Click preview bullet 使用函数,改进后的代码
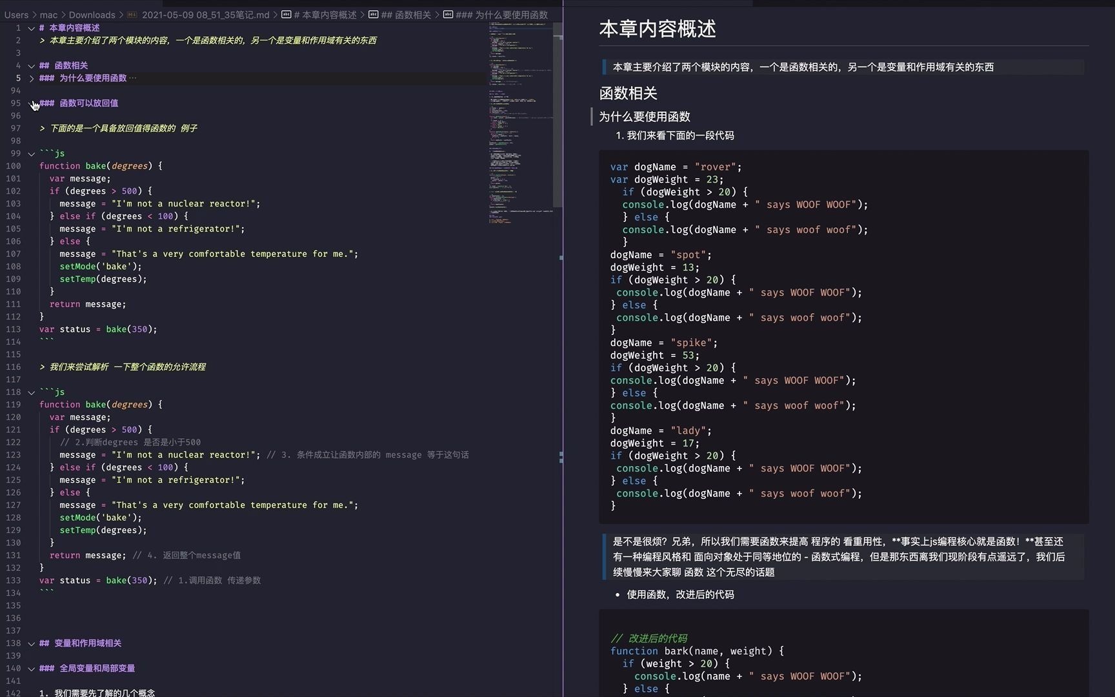Viewport: 1115px width, 697px height. 680,594
